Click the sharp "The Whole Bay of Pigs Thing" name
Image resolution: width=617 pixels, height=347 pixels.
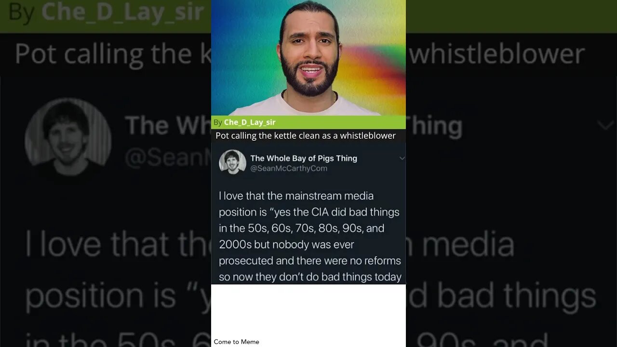pyautogui.click(x=304, y=158)
